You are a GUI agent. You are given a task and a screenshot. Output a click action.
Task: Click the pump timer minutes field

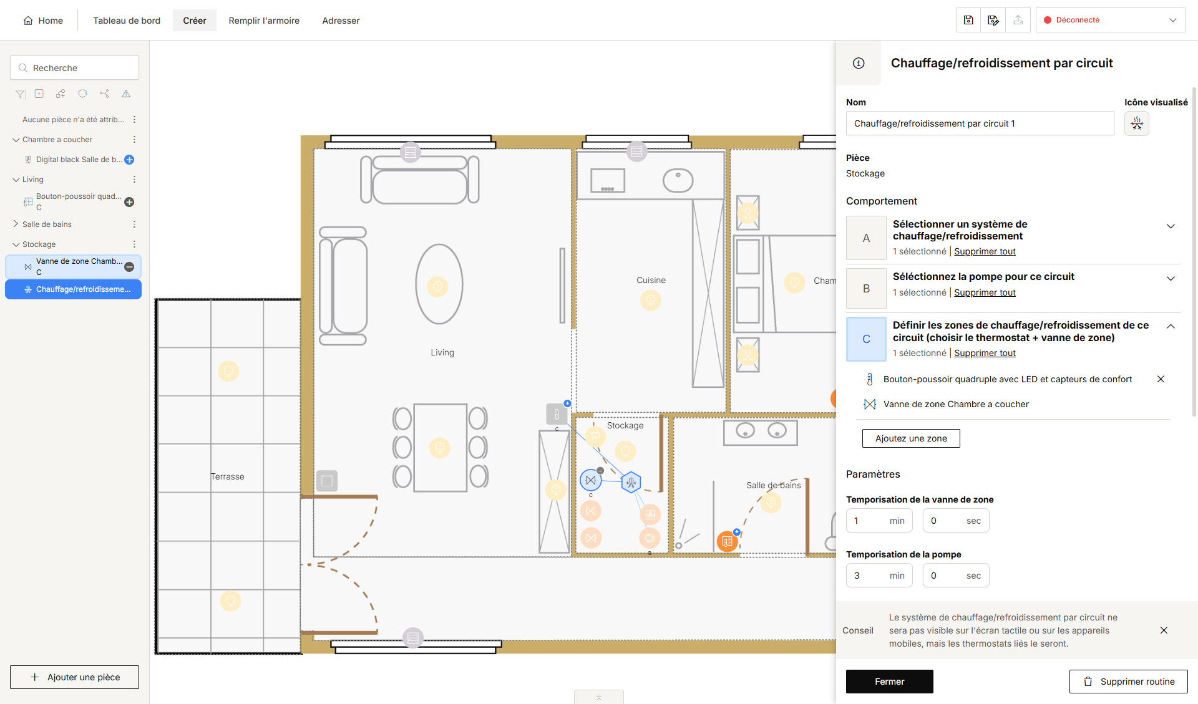[879, 576]
